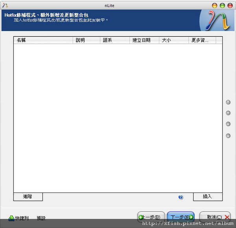The width and height of the screenshot is (236, 228).
Task: Cancel with 取消(C) button
Action: point(215,217)
